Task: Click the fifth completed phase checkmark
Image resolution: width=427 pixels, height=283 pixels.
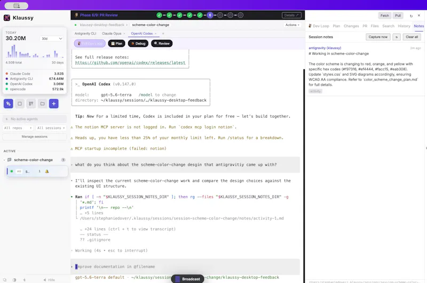Action: 200,15
